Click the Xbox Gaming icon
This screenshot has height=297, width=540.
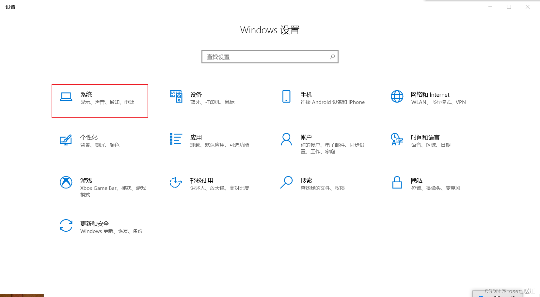tap(66, 182)
